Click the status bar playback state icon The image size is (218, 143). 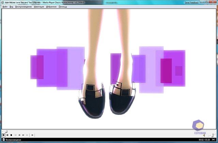coord(3,140)
